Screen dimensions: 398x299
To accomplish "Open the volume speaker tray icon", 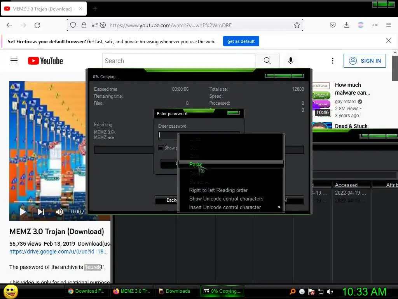I will click(x=330, y=292).
